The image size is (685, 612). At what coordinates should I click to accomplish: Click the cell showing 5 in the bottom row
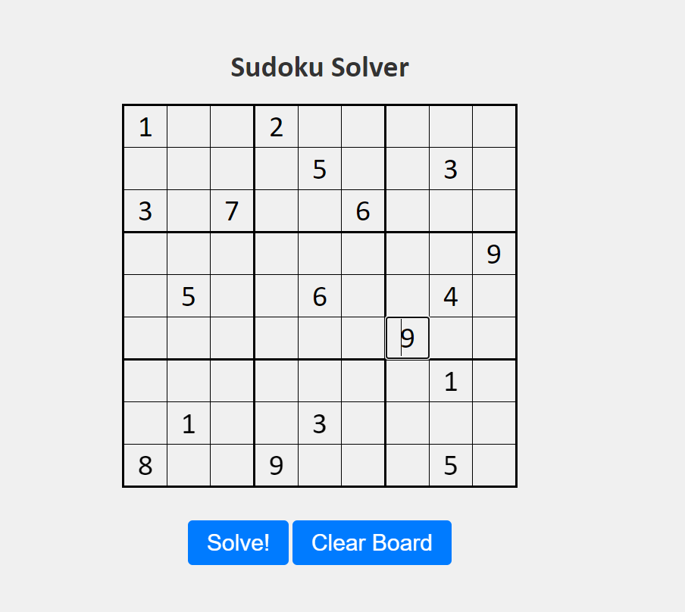[x=451, y=466]
